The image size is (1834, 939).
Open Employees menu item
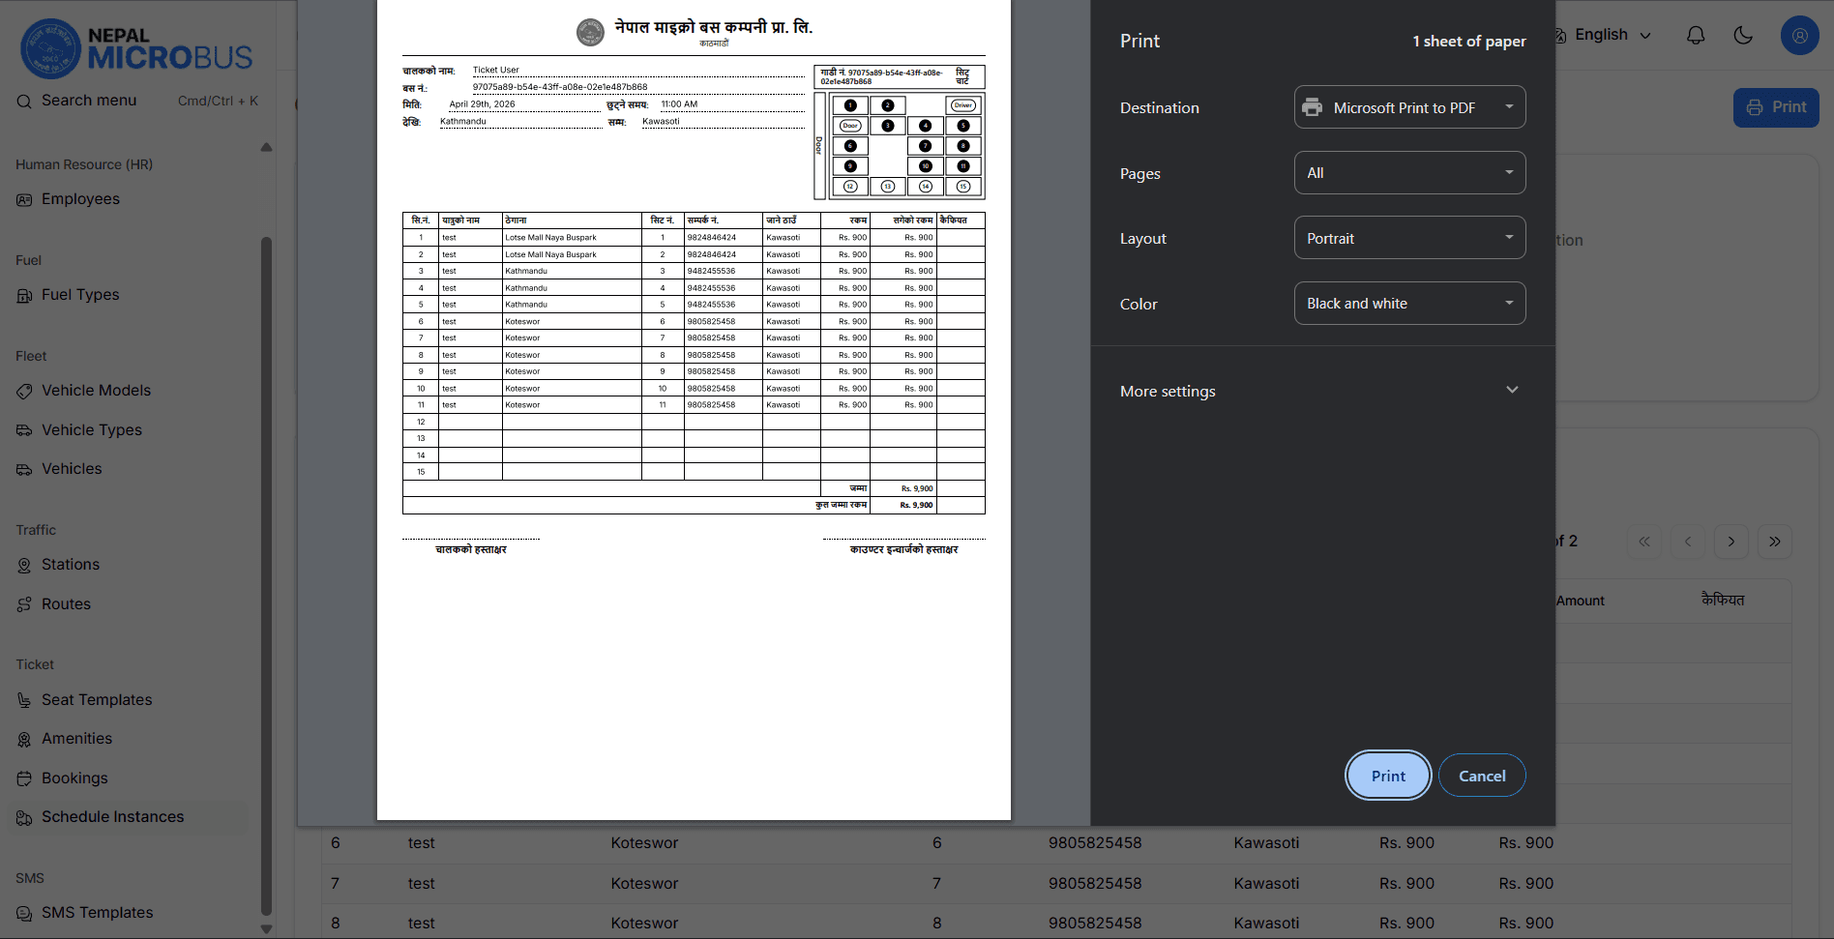point(80,199)
